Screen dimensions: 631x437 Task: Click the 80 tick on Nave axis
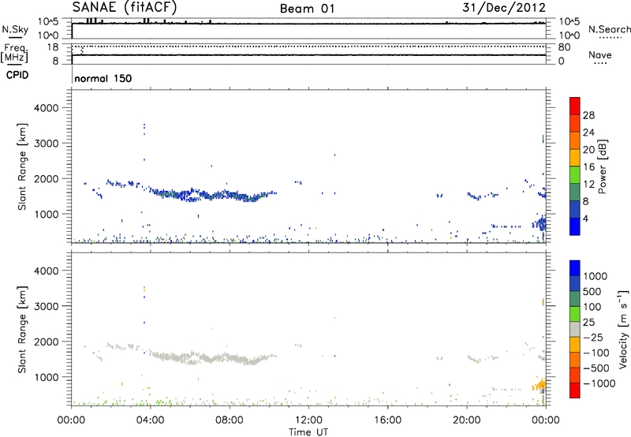(x=565, y=47)
